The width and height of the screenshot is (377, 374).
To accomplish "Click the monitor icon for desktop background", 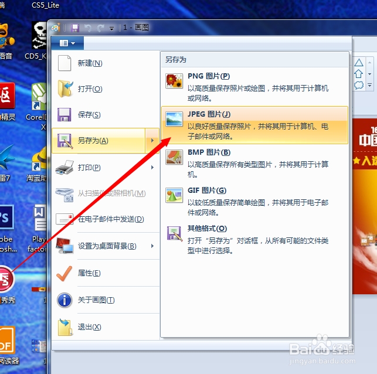I will 64,246.
